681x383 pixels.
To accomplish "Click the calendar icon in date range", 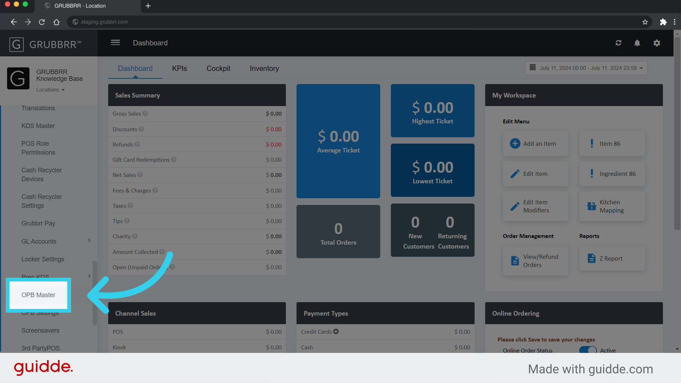I will click(532, 67).
